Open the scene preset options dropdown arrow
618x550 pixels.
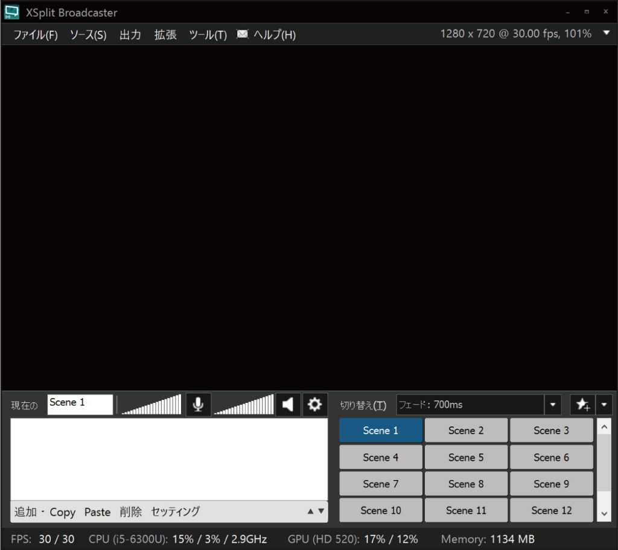[604, 405]
